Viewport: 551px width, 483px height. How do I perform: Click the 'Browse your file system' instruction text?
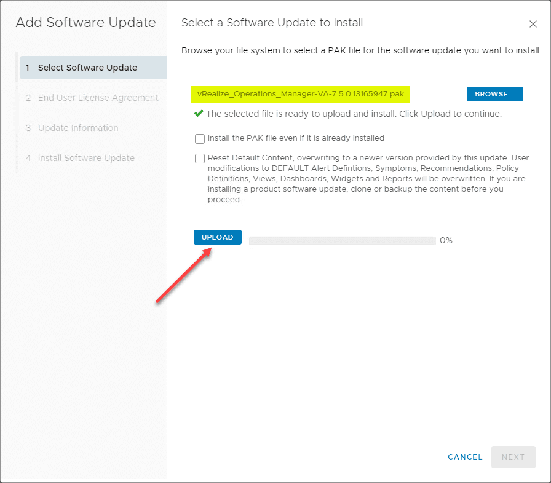tap(361, 50)
